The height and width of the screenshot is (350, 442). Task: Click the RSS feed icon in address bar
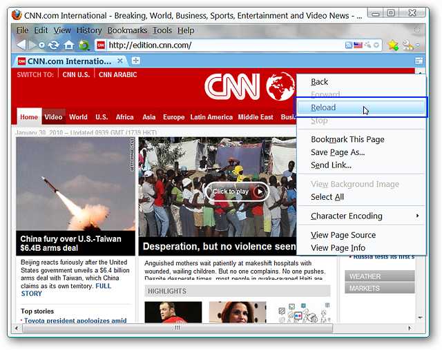tap(349, 45)
